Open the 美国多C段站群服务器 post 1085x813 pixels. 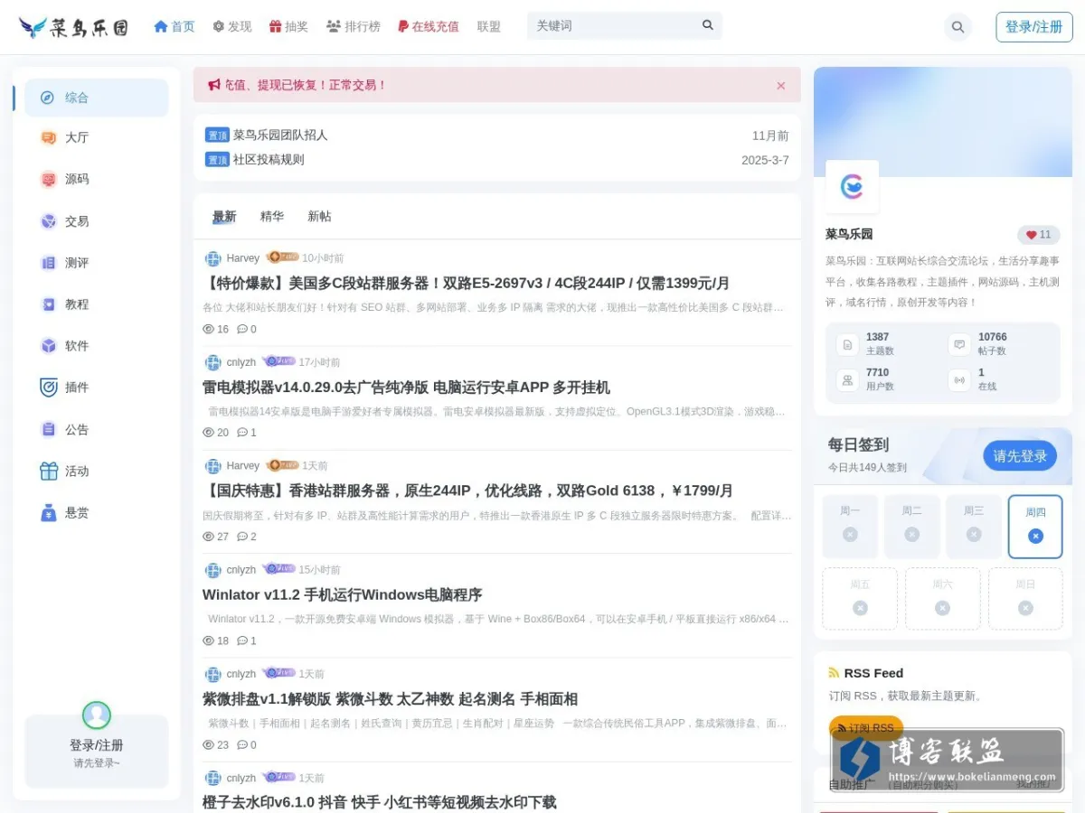point(466,283)
